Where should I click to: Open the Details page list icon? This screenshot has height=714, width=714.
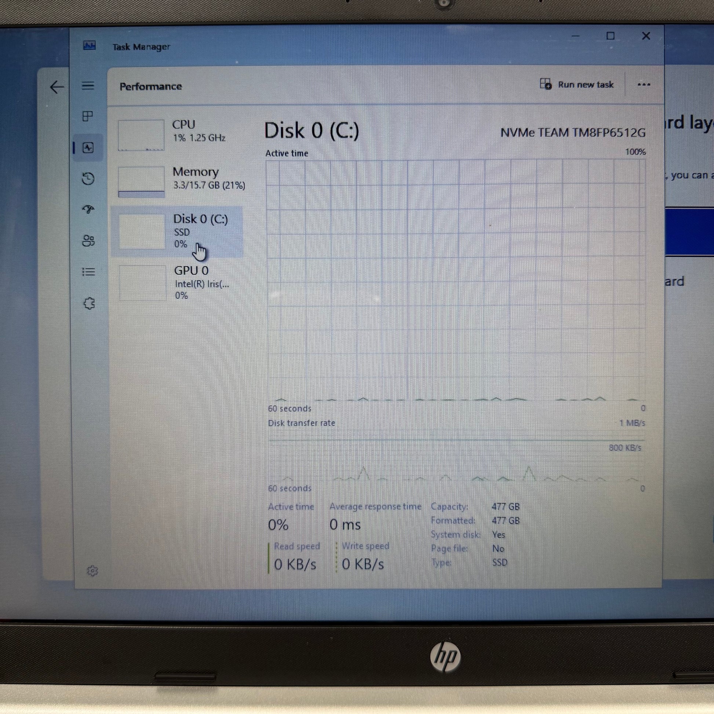pyautogui.click(x=88, y=272)
